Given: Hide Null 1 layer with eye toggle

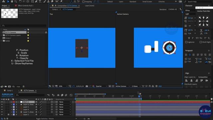Looking at the screenshot, I should point(2,102).
